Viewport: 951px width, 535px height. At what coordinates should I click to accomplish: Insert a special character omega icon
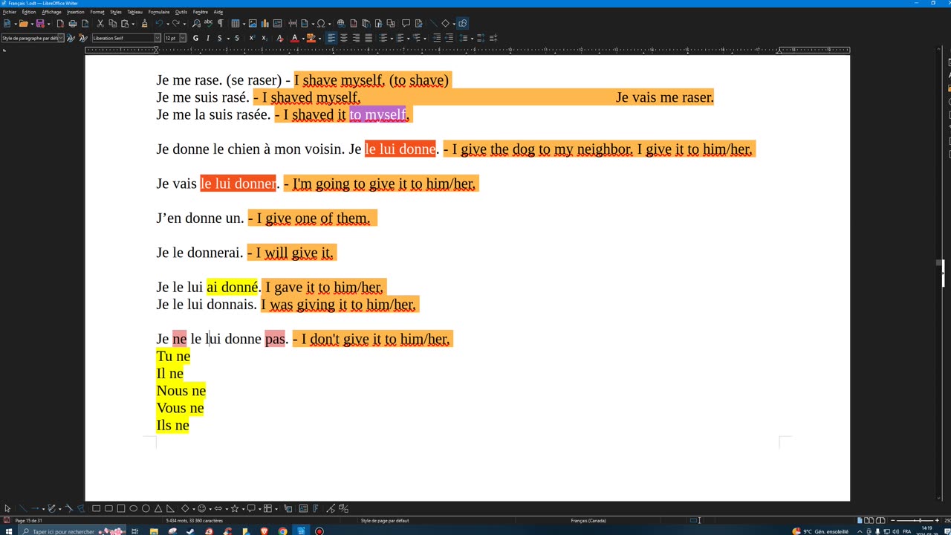tap(321, 23)
